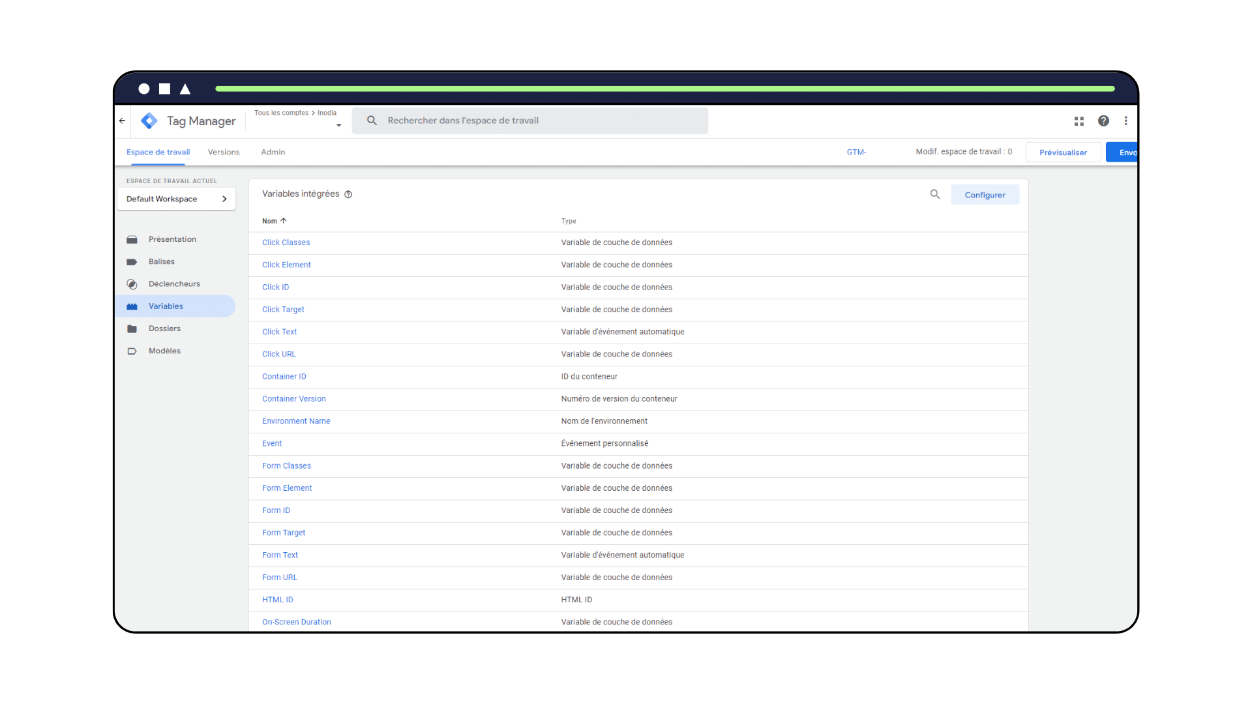The width and height of the screenshot is (1252, 704).
Task: Open Click Element variable
Action: tap(286, 265)
